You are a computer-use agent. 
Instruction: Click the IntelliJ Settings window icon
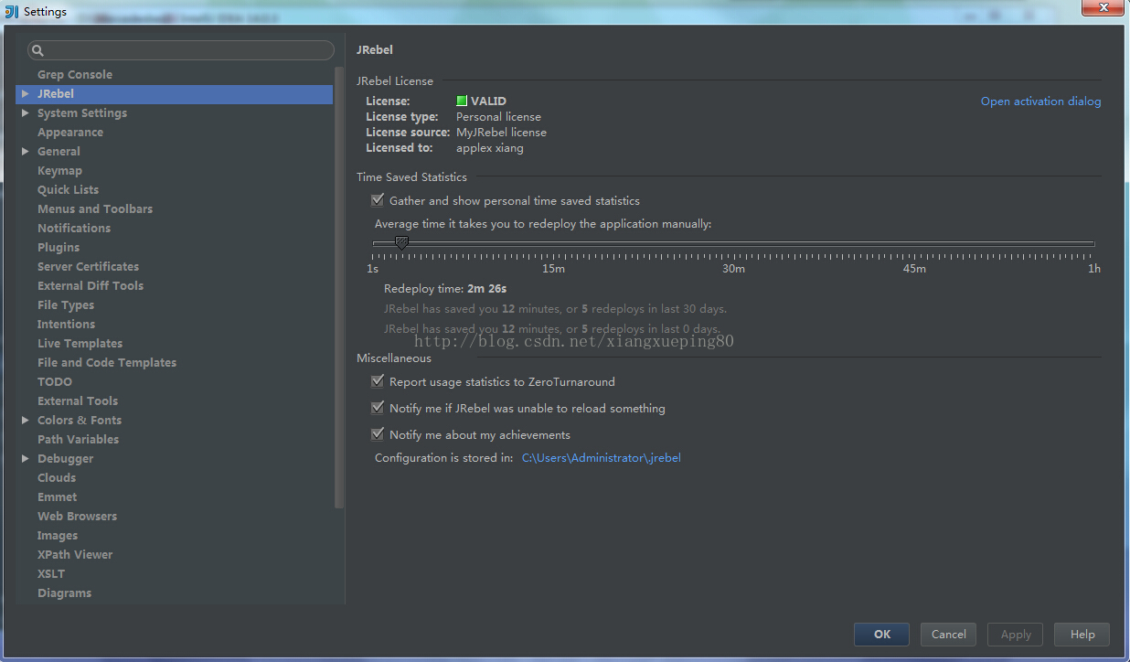(x=12, y=11)
